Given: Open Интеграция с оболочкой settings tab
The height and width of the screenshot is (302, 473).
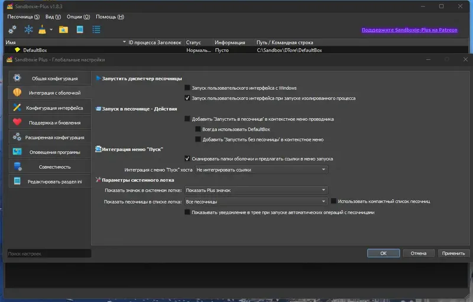Looking at the screenshot, I should pyautogui.click(x=50, y=93).
